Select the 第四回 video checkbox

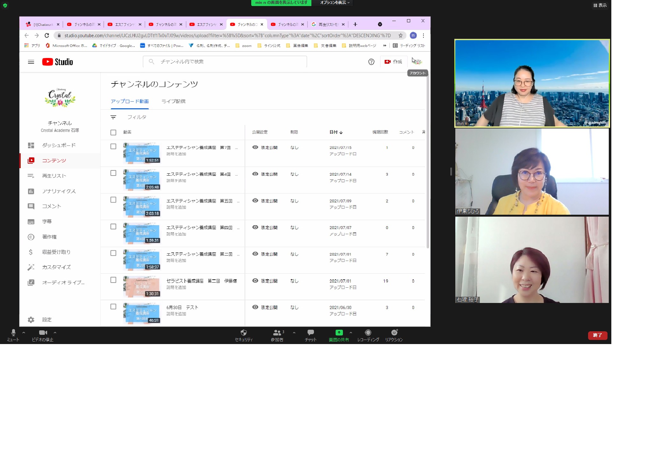pyautogui.click(x=113, y=226)
